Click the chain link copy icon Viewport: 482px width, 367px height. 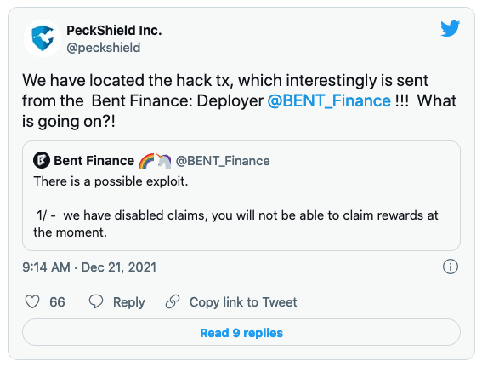coord(173,301)
